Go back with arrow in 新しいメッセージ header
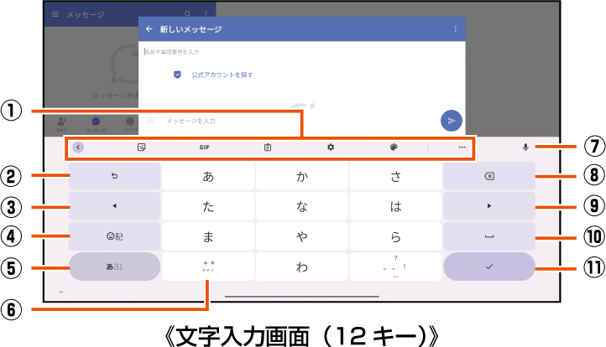Screen dimensions: 606x347 pos(149,29)
